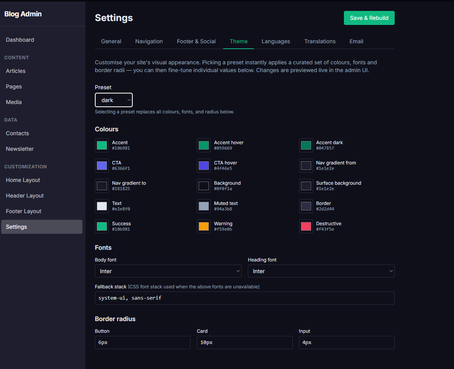
Task: Click the Blog Admin title
Action: [23, 14]
